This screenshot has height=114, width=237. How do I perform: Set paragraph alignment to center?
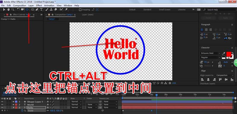tap(206, 30)
